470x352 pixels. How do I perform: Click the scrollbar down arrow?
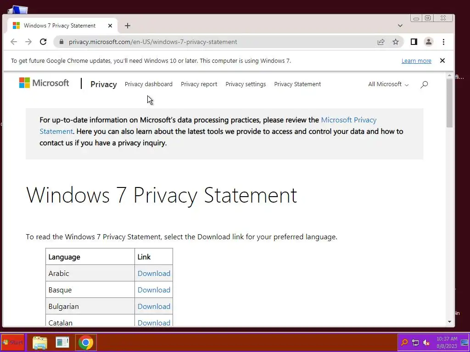[449, 322]
